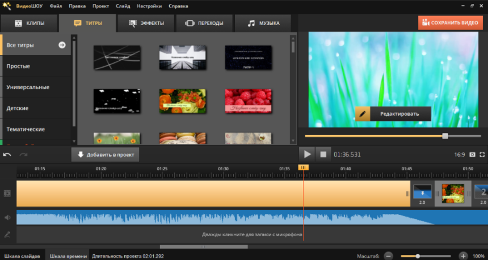488x260 pixels.
Task: Increase timeline scale with plus button
Action: [463, 256]
